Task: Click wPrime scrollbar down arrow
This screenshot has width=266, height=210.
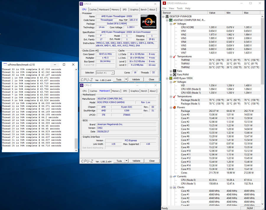Action: coord(76,150)
